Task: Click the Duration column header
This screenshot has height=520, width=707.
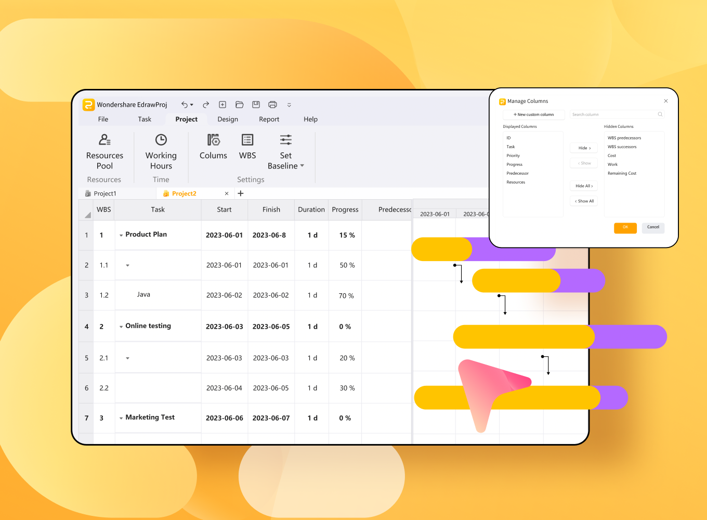Action: click(311, 210)
